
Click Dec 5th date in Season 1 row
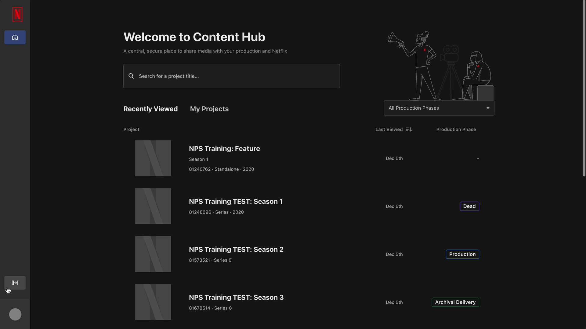click(394, 206)
